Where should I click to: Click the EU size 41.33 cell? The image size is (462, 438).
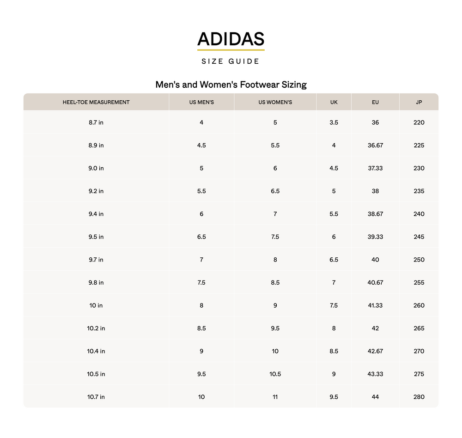375,305
